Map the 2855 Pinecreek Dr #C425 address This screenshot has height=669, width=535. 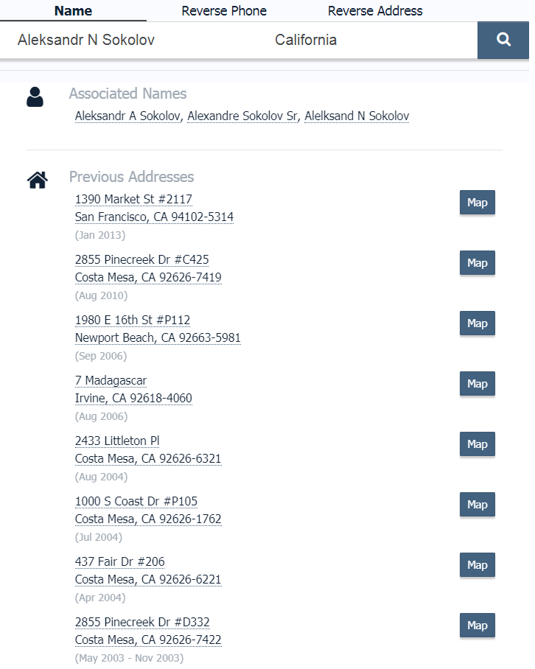pyautogui.click(x=477, y=263)
